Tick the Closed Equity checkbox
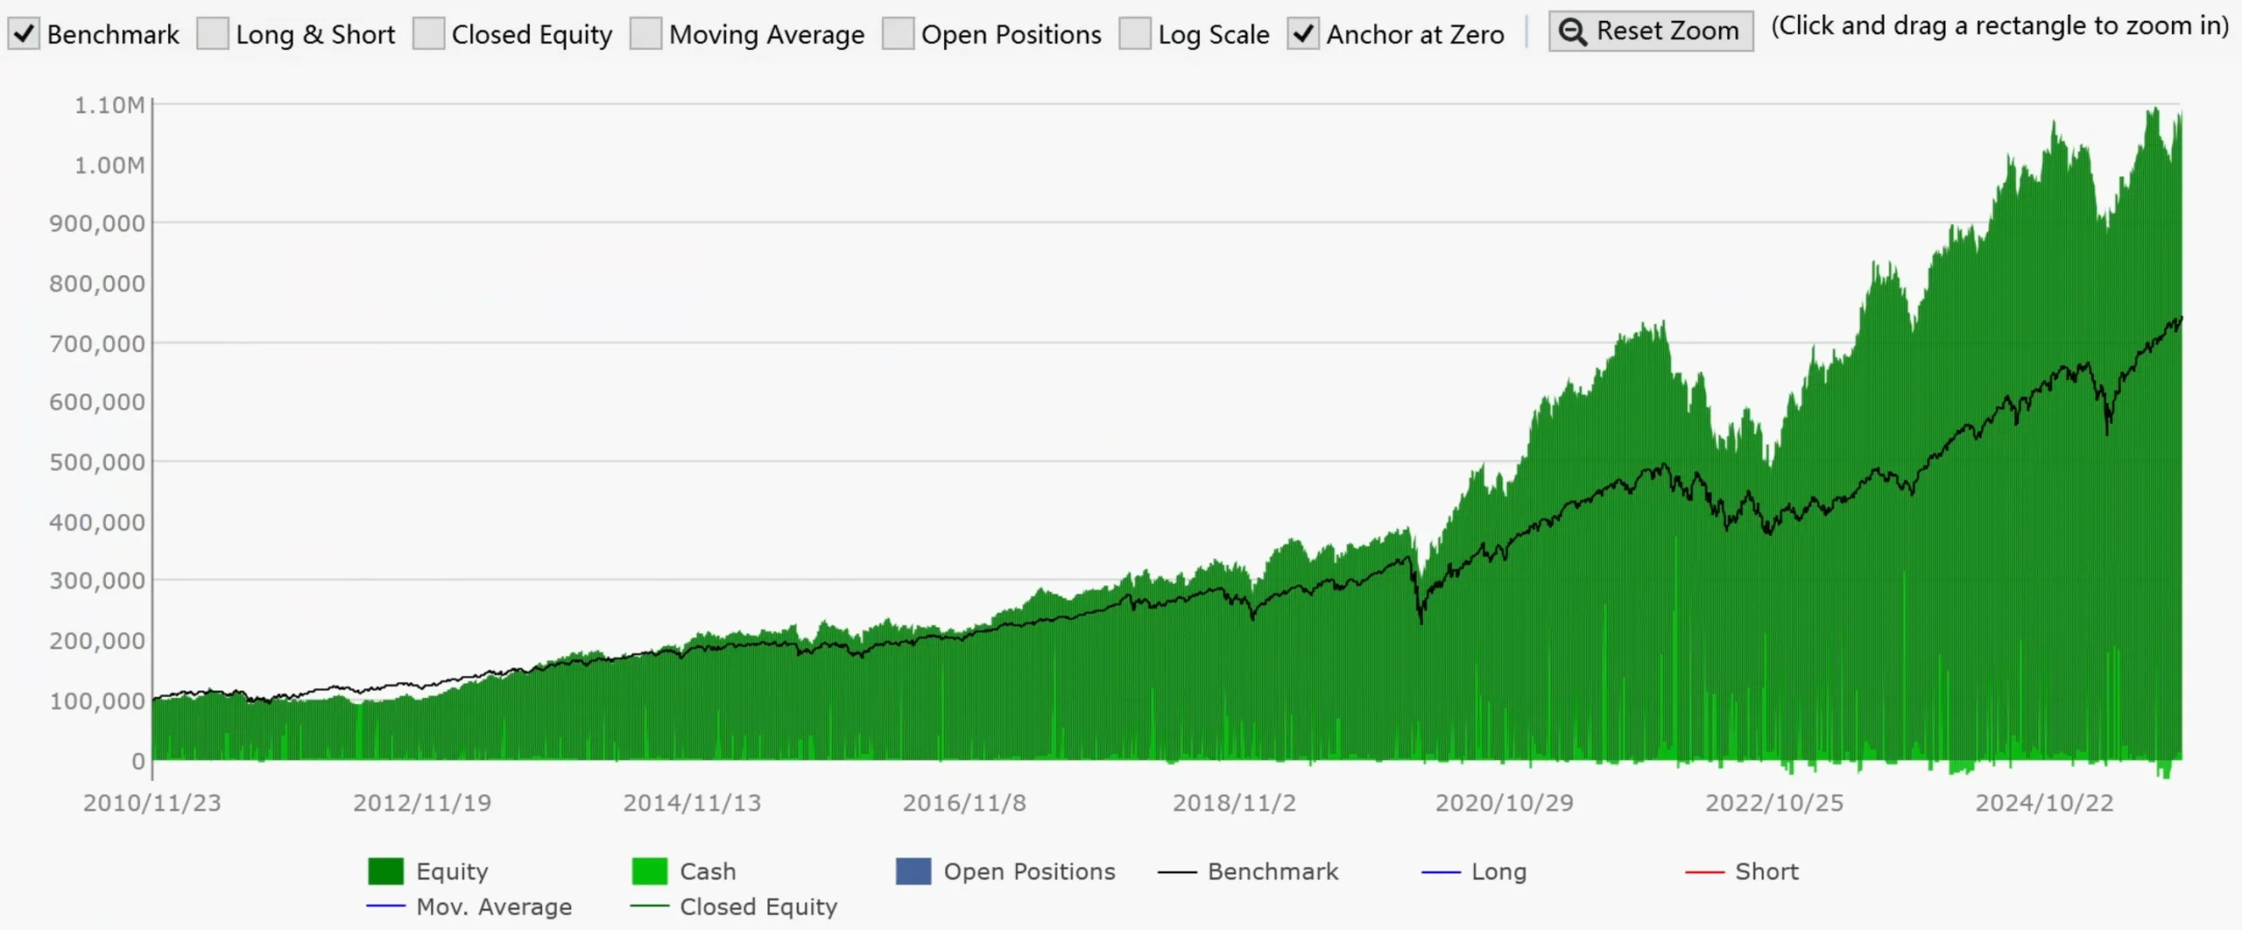Viewport: 2242px width, 930px height. tap(428, 34)
